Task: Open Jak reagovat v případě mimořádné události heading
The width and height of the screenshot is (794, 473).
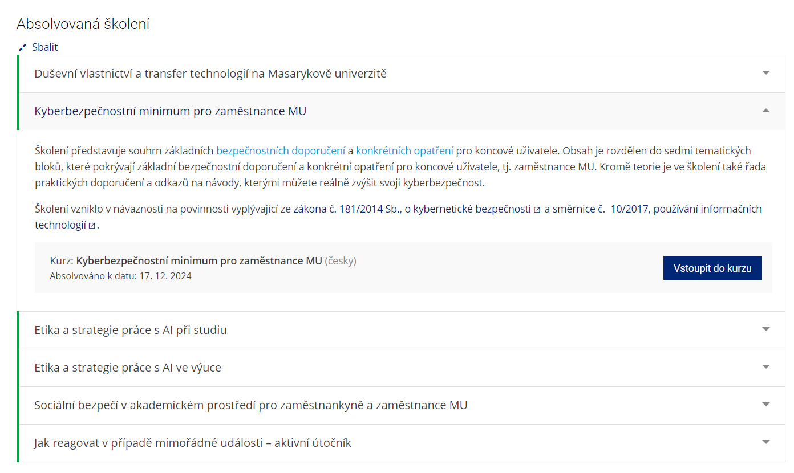Action: click(193, 443)
